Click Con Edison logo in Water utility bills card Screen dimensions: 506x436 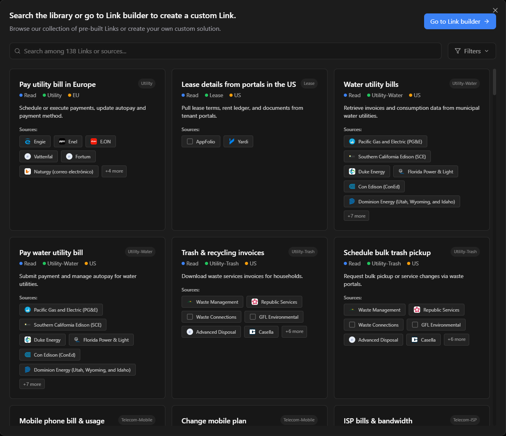(352, 187)
